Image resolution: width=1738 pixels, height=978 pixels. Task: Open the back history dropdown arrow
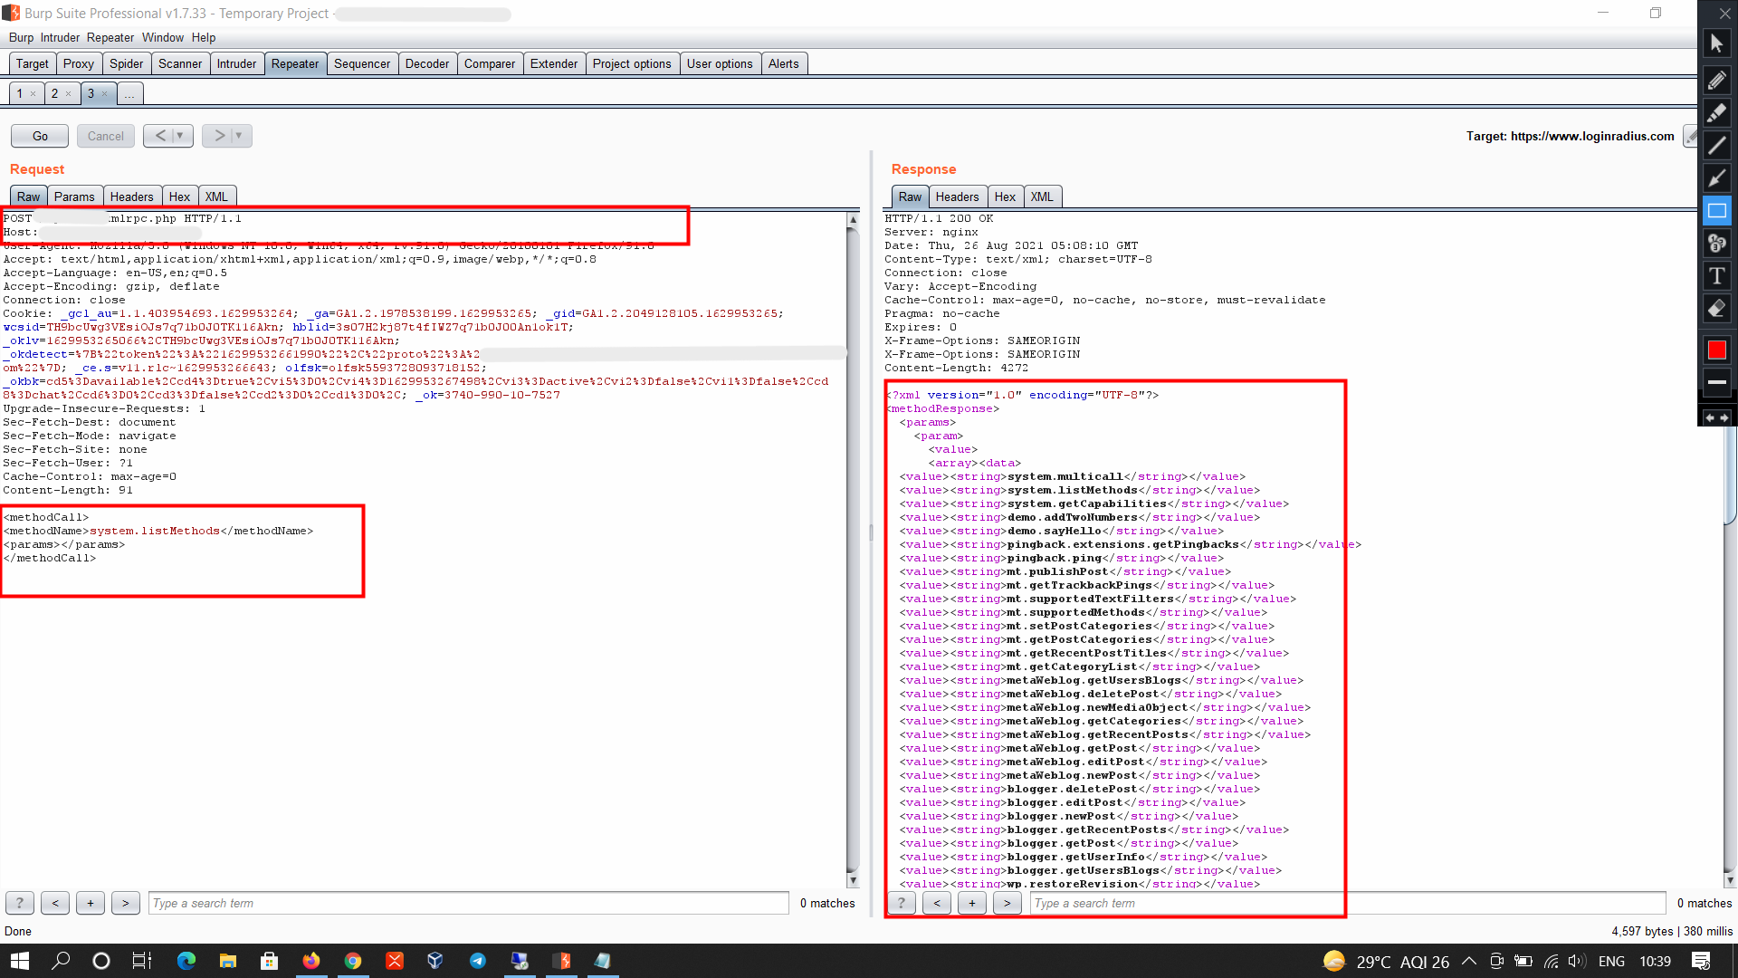[180, 136]
